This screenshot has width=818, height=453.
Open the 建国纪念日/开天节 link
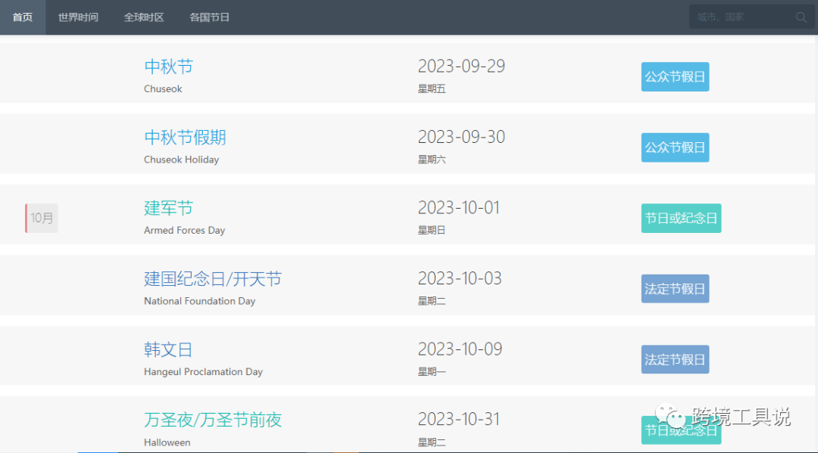click(x=213, y=279)
